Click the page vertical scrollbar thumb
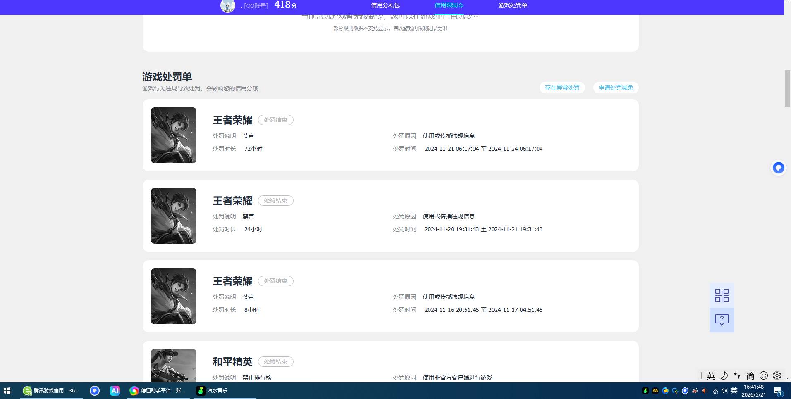The width and height of the screenshot is (791, 399). 787,89
